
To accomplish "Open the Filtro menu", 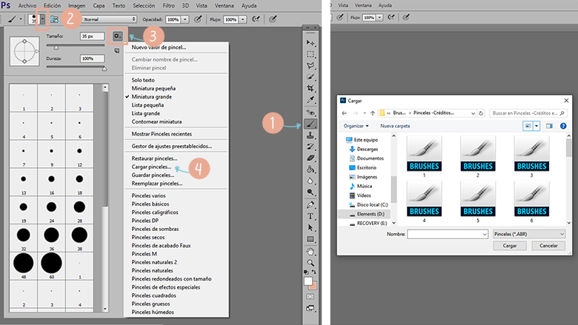I will click(x=168, y=5).
